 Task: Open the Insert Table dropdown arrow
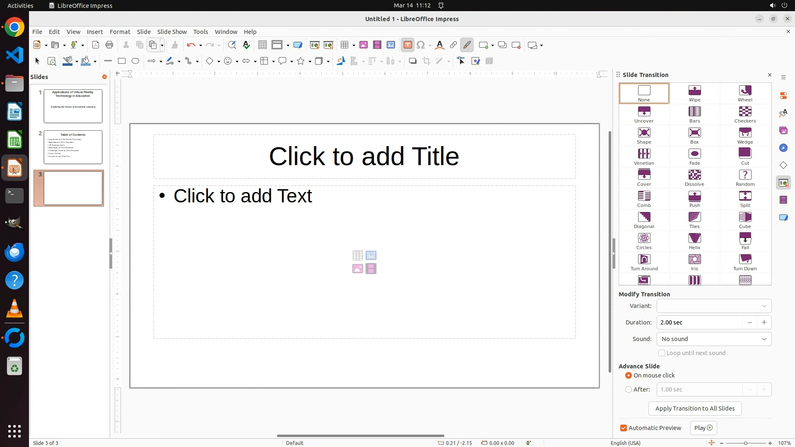tap(354, 46)
